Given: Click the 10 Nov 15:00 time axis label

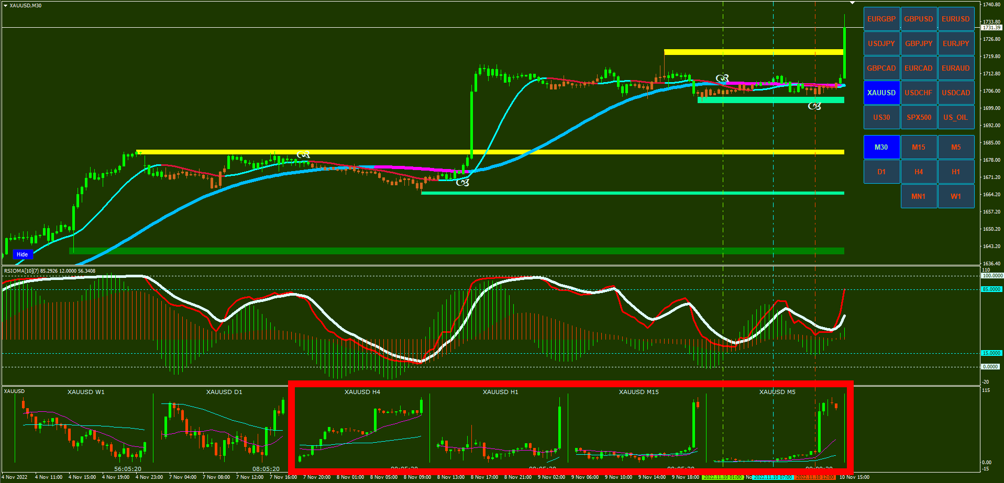Looking at the screenshot, I should coord(854,477).
